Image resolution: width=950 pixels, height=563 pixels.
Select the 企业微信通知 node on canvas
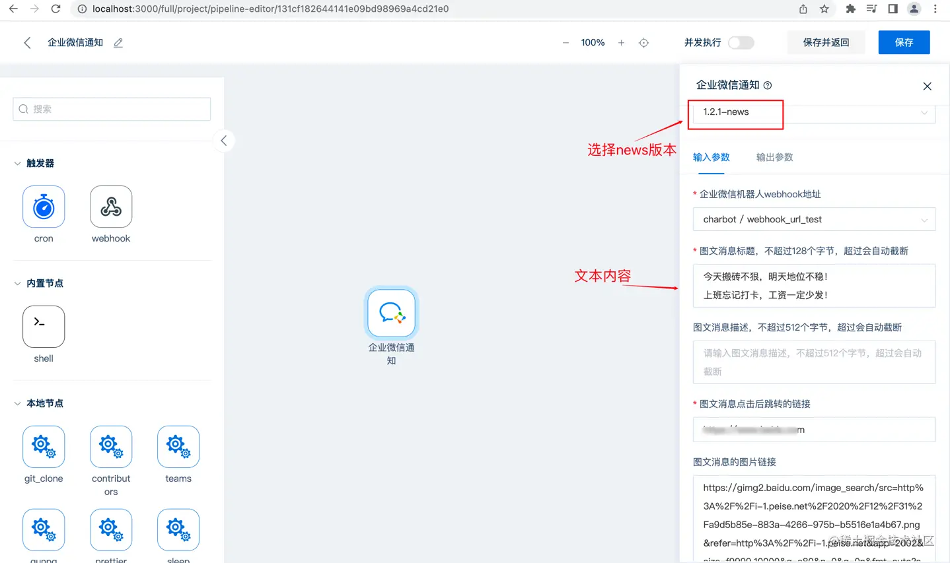[x=392, y=313]
